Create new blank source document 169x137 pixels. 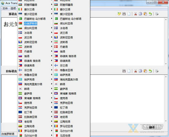click(129, 14)
